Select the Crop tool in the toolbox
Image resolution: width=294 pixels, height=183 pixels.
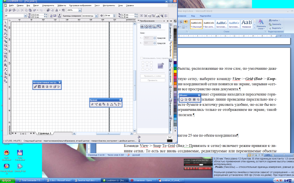click(5, 30)
